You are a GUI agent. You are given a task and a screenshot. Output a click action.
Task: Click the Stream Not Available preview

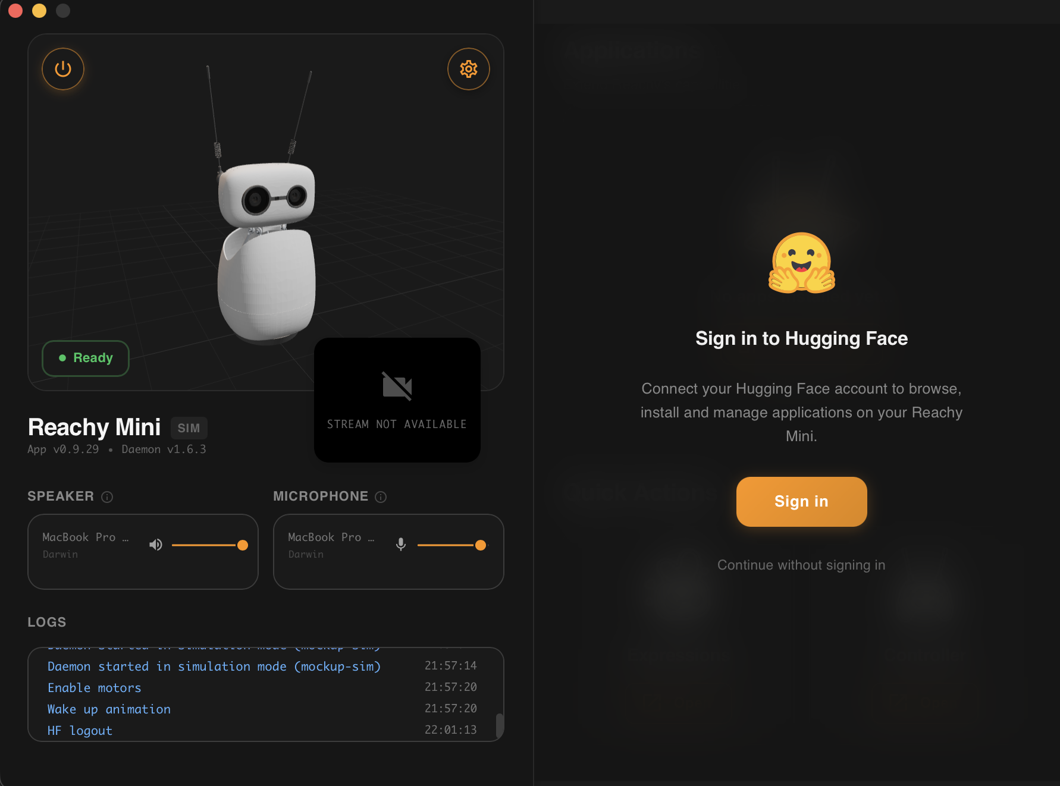(397, 400)
